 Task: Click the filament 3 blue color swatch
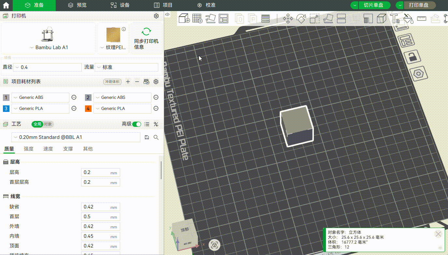(6, 109)
